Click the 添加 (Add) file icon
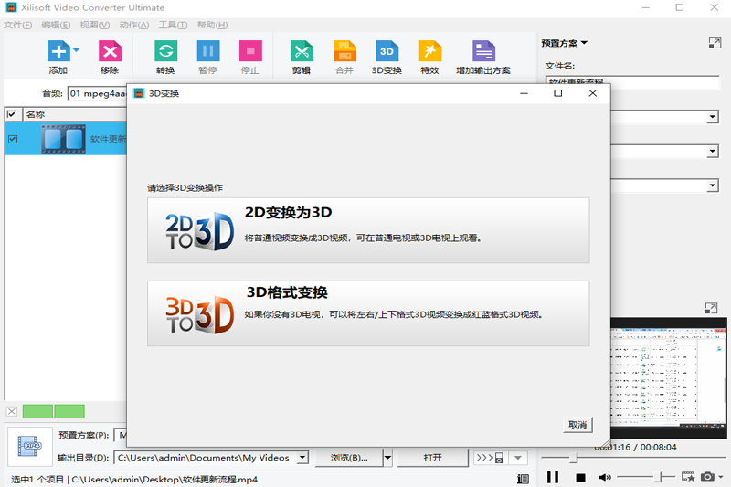731x487 pixels. pos(58,51)
